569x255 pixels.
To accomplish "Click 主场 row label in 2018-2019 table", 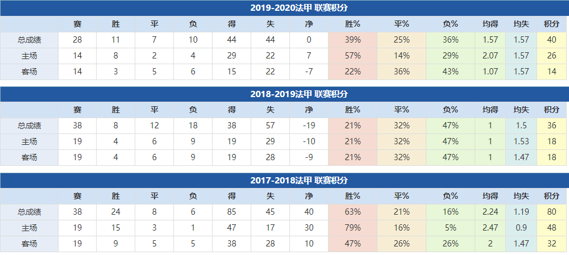I will [29, 141].
